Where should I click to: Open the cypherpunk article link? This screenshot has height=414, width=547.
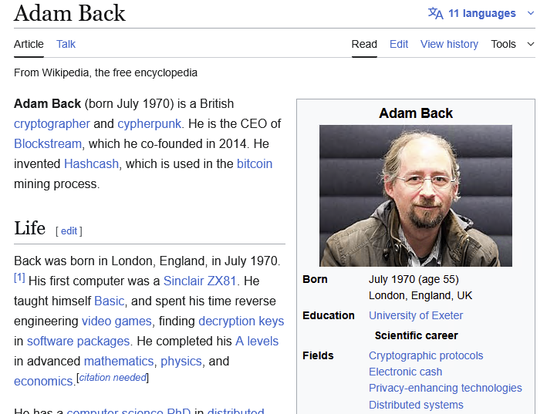150,123
